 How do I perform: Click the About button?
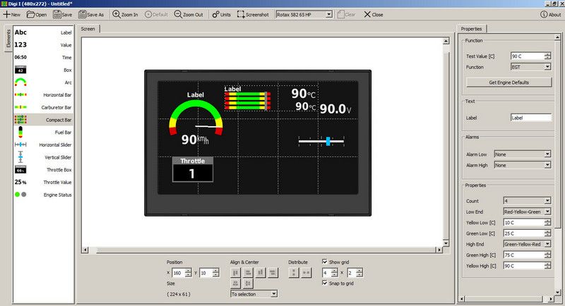click(549, 14)
